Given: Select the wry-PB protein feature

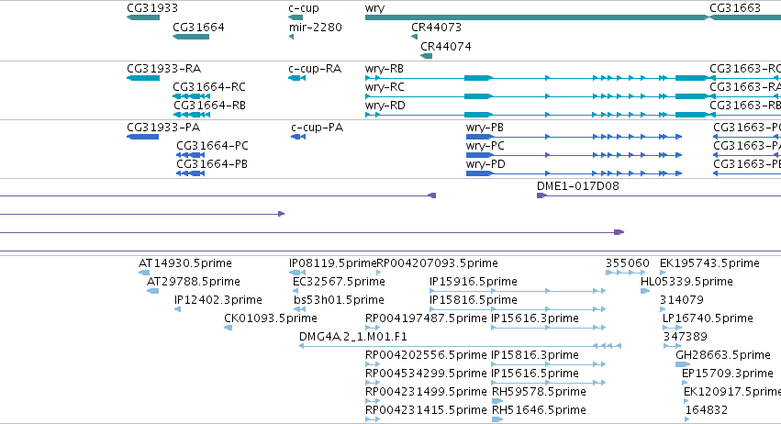Looking at the screenshot, I should (574, 137).
